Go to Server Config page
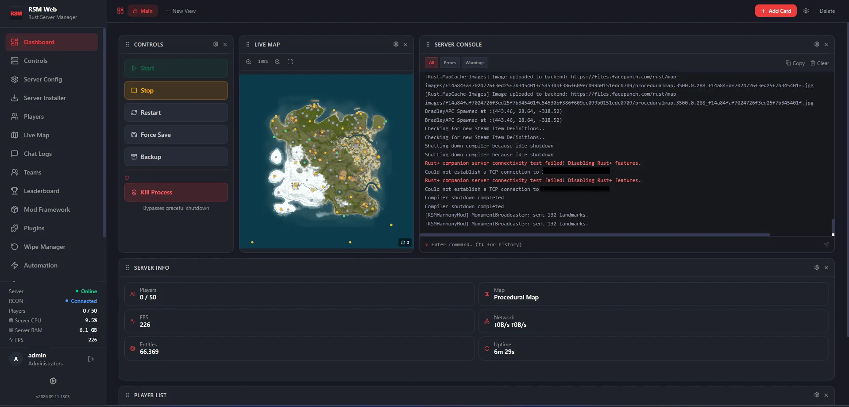The width and height of the screenshot is (849, 407). point(51,79)
